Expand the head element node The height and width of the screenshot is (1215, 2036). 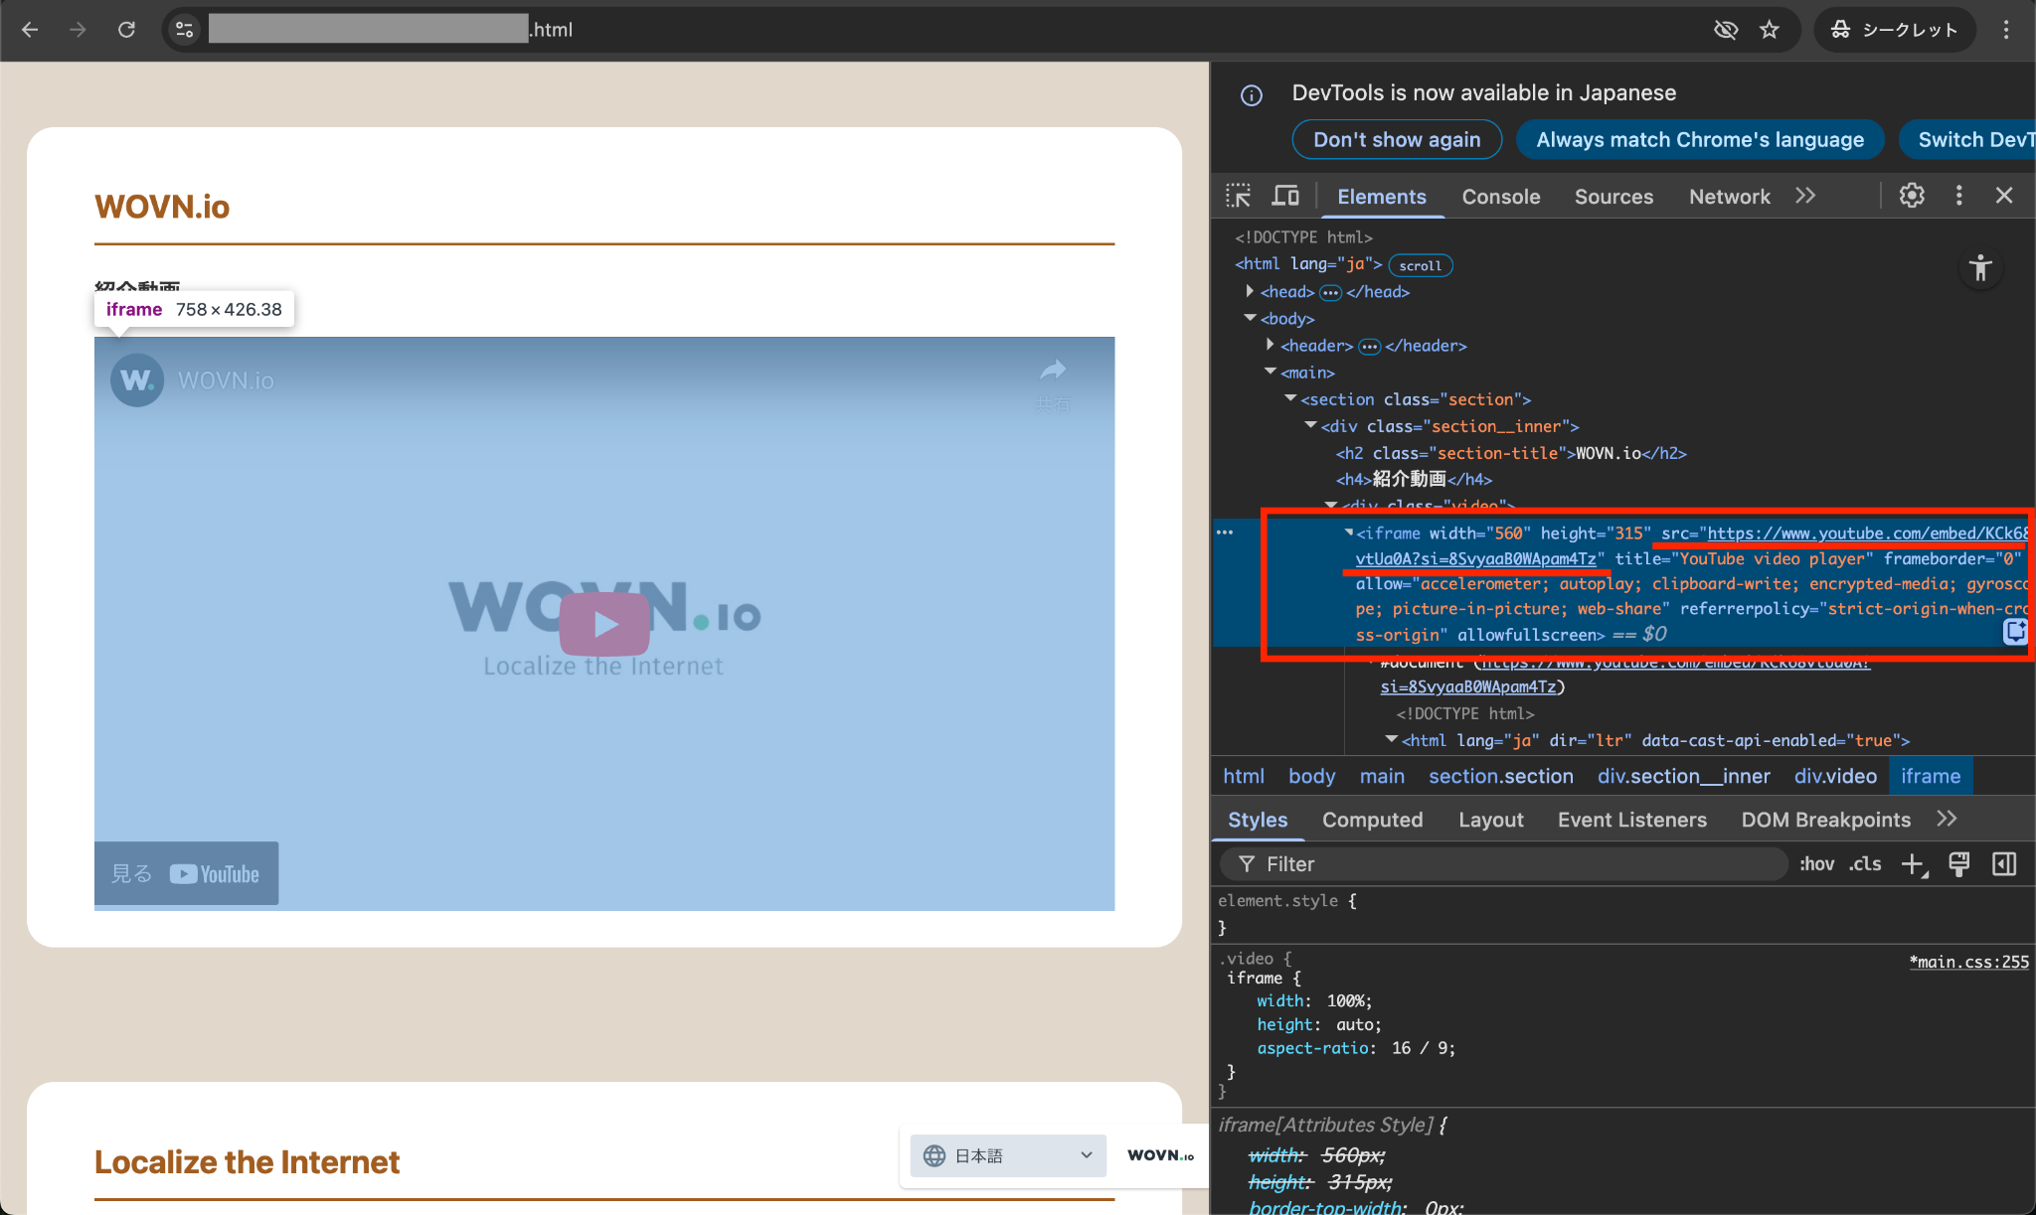click(x=1250, y=291)
